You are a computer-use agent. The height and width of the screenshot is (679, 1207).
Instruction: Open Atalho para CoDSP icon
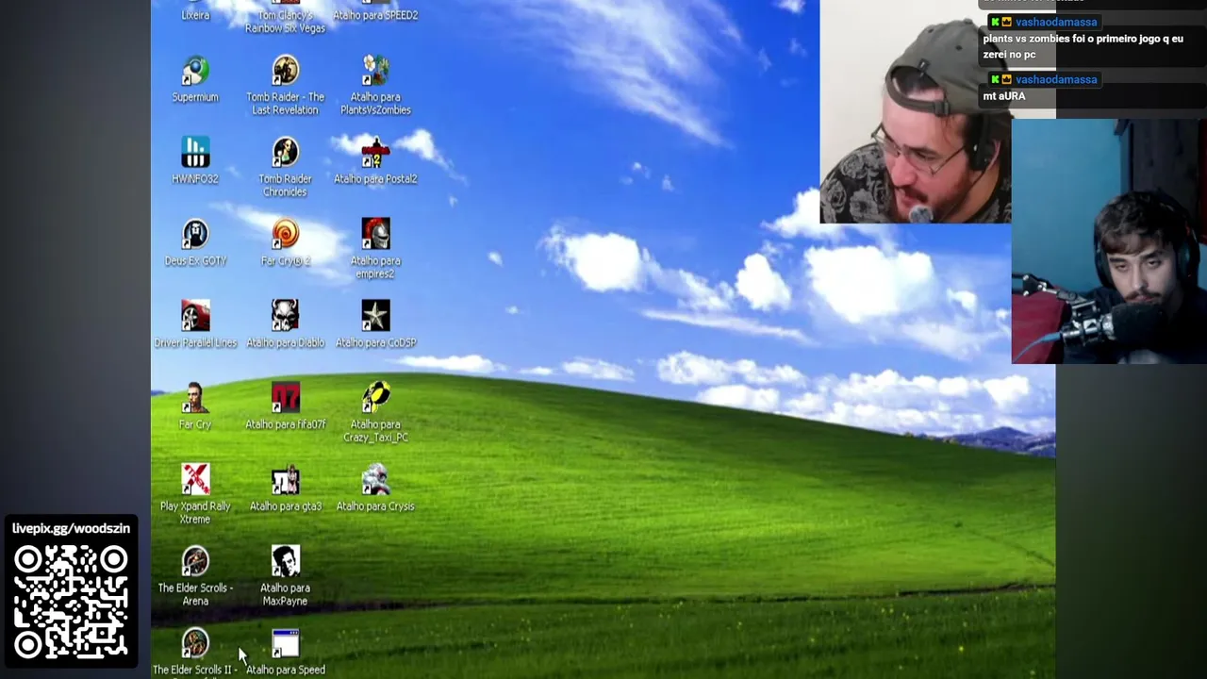[375, 325]
